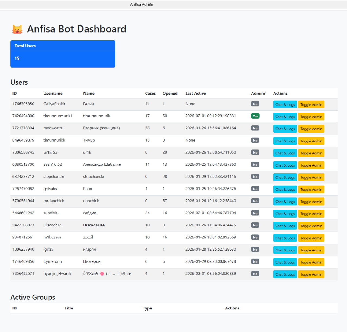Screen dimensions: 347x332
Task: Toggle Admin for ur1k_52
Action: pyautogui.click(x=311, y=153)
